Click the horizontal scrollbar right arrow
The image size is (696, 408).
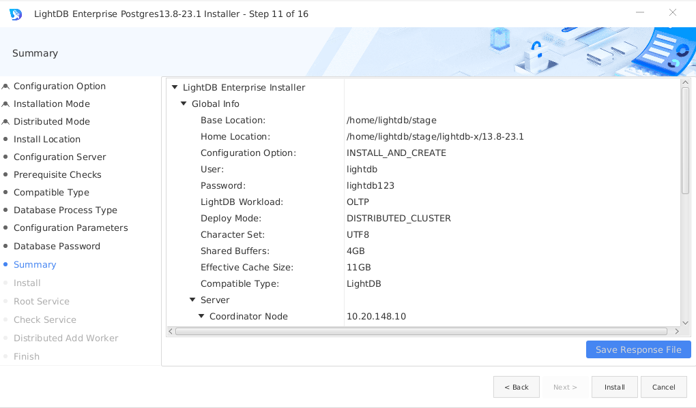[x=676, y=331]
